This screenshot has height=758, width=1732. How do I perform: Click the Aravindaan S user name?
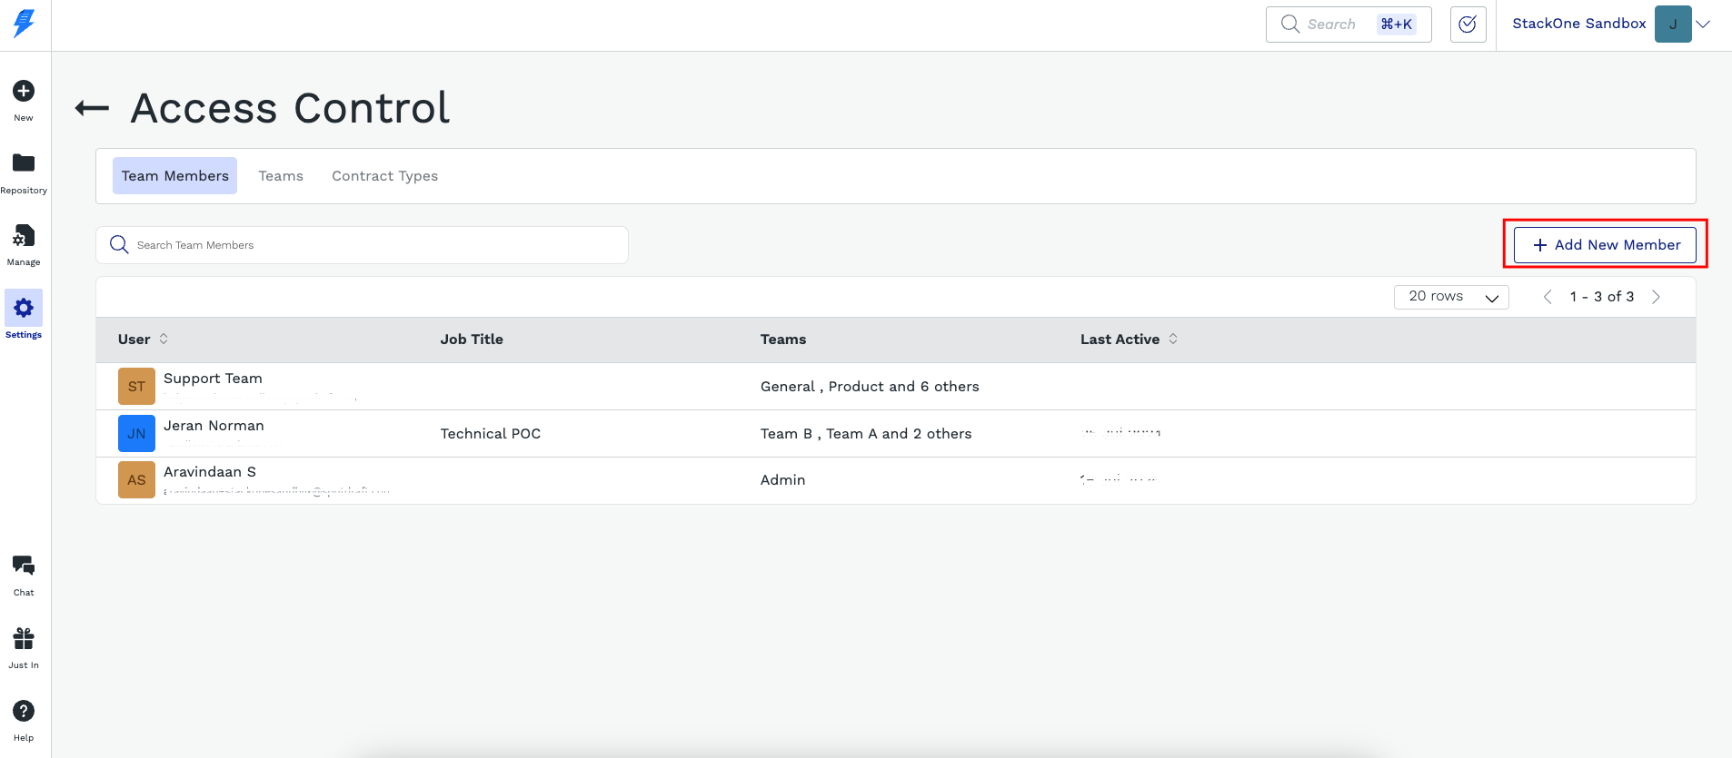click(210, 472)
